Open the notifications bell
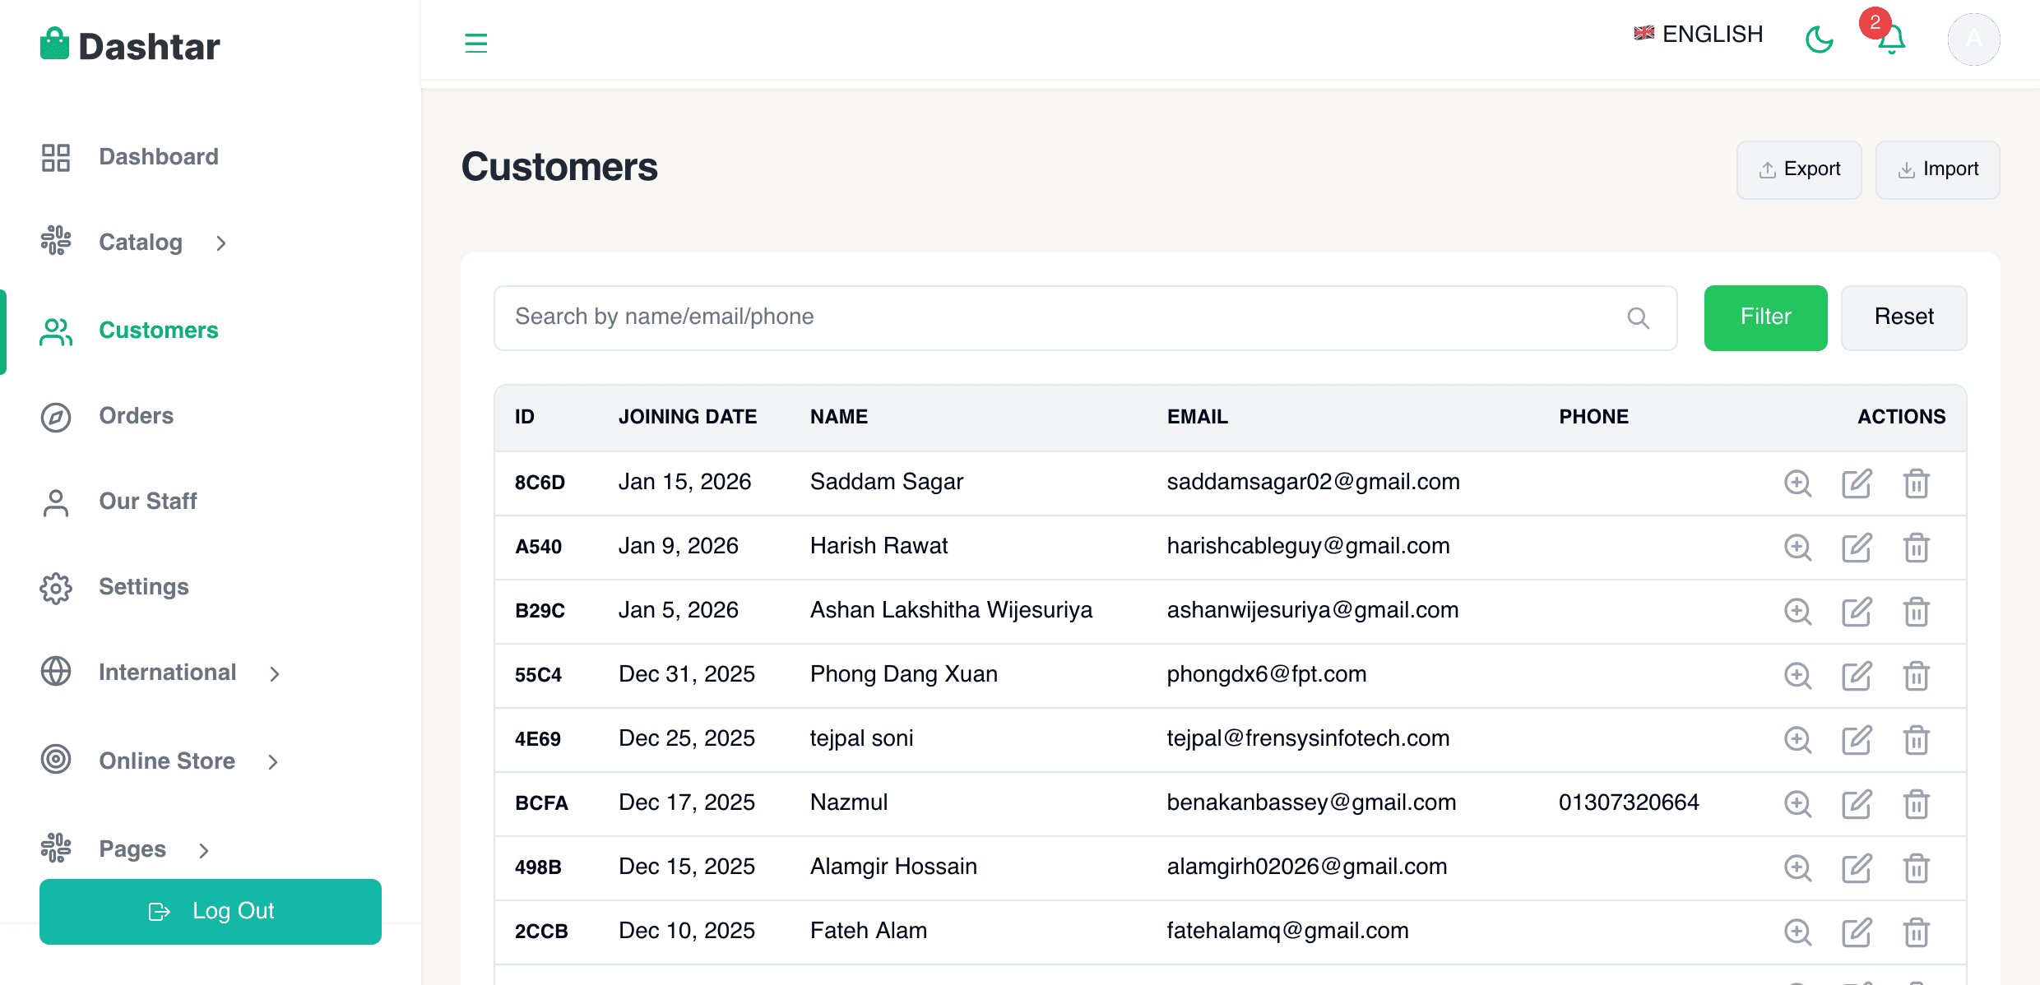The width and height of the screenshot is (2040, 985). [x=1889, y=39]
